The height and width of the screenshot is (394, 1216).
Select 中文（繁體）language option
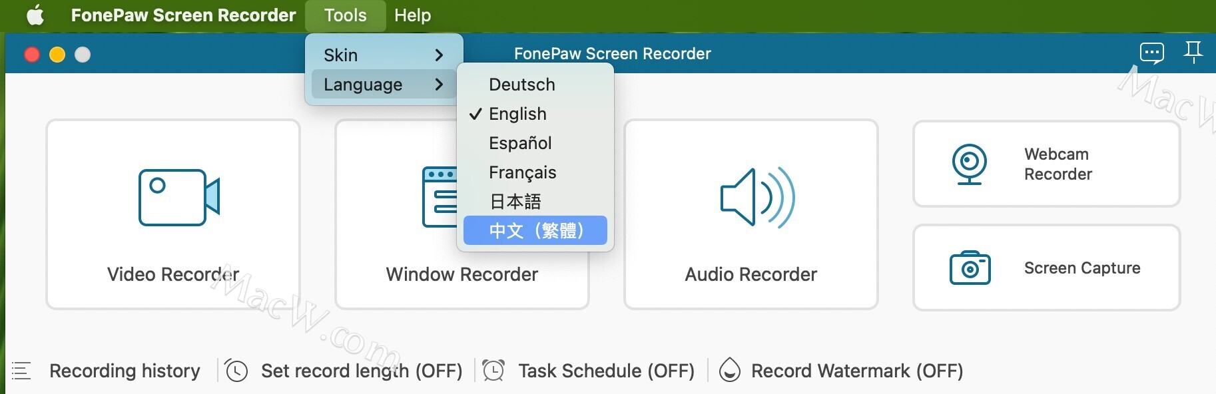(535, 230)
